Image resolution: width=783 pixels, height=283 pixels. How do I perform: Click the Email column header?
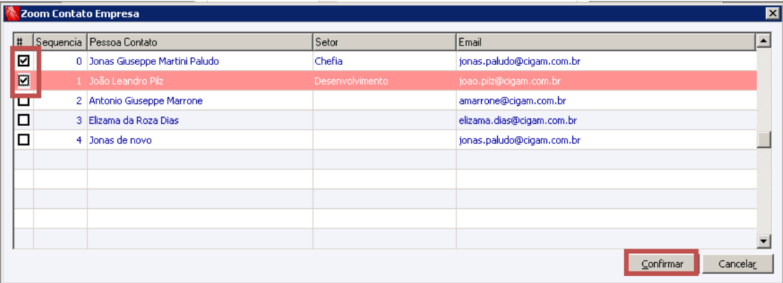(606, 43)
